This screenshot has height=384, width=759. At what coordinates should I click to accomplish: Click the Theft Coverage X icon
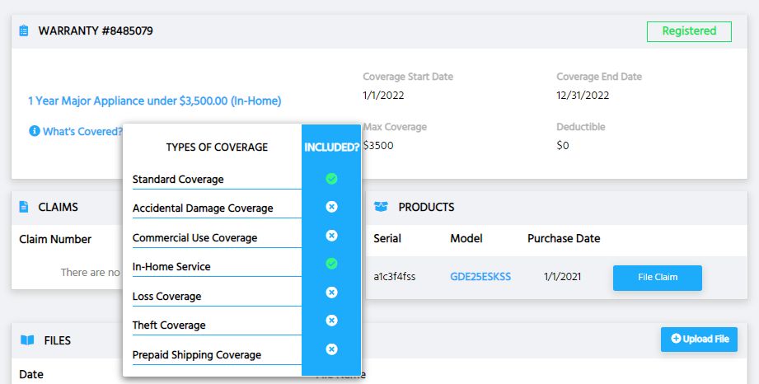coord(331,321)
